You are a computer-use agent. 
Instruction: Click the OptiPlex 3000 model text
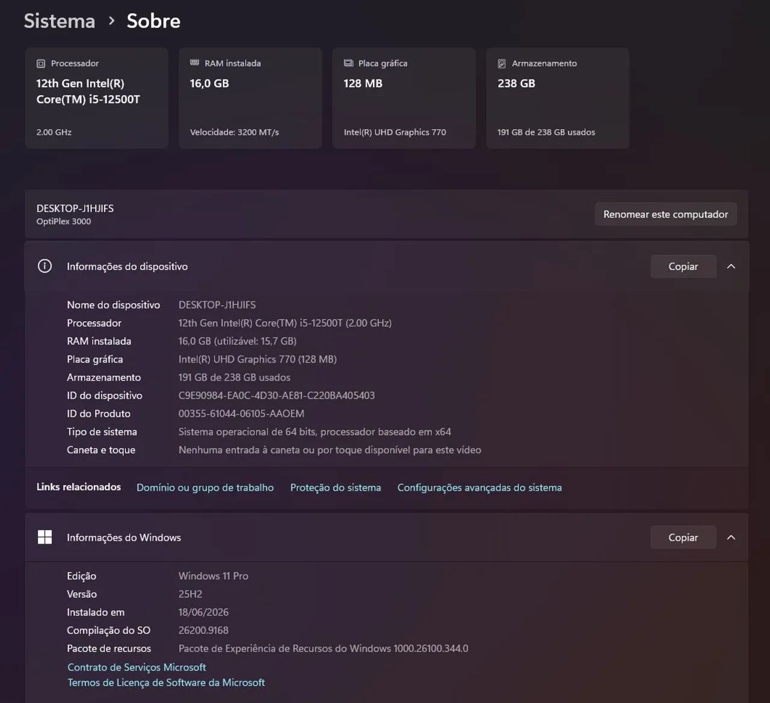pyautogui.click(x=64, y=221)
